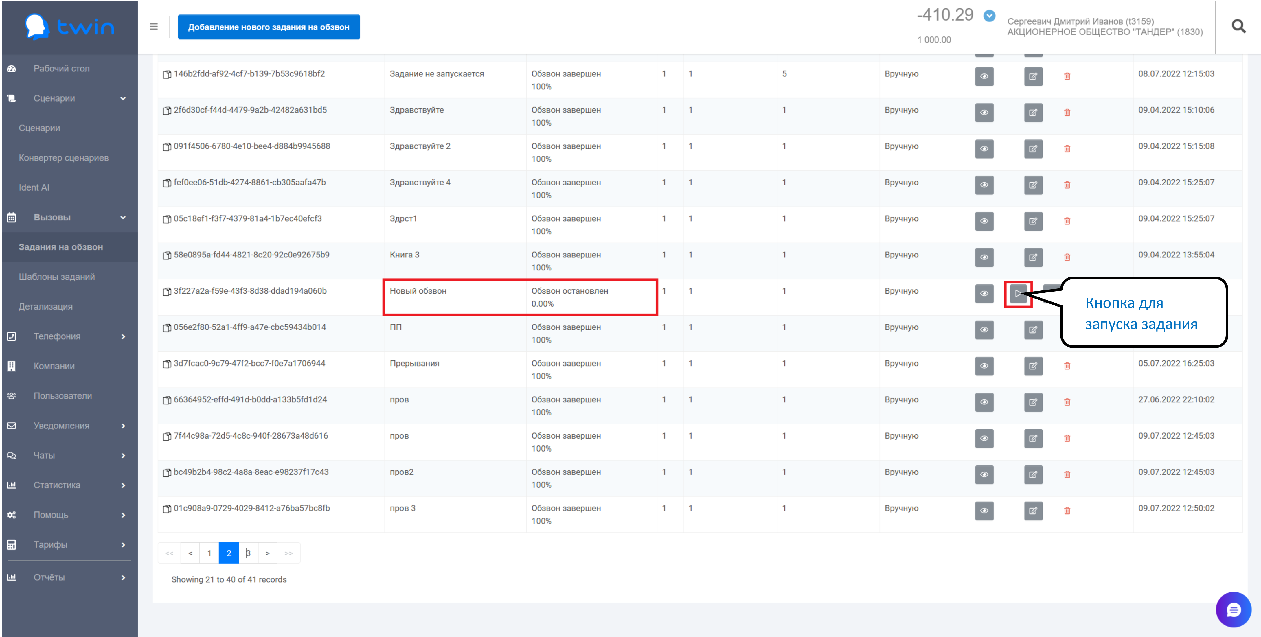Edit the task named Задание не запускается
The image size is (1261, 637).
(1033, 76)
